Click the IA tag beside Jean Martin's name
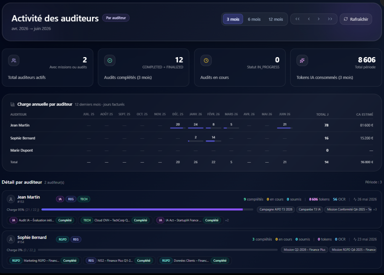 [60, 199]
